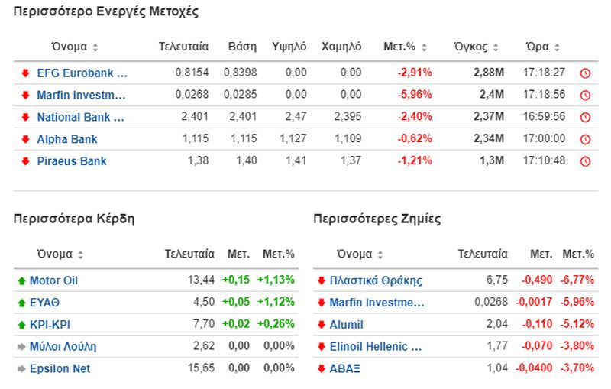Click the clock icon in Piraeus Bank row
611x389 pixels.
point(585,161)
